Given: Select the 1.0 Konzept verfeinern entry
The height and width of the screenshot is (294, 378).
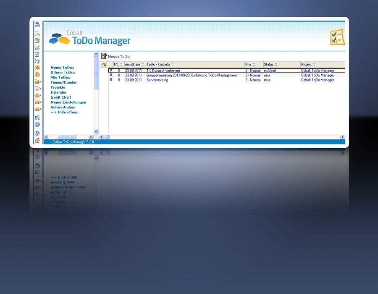Looking at the screenshot, I should coord(163,71).
